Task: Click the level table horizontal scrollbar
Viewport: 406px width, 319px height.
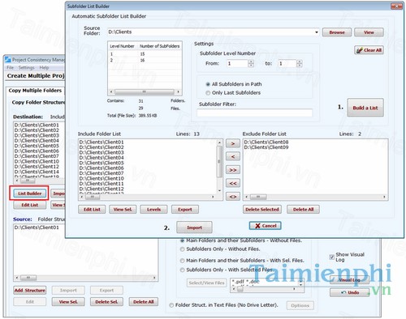Action: [145, 92]
